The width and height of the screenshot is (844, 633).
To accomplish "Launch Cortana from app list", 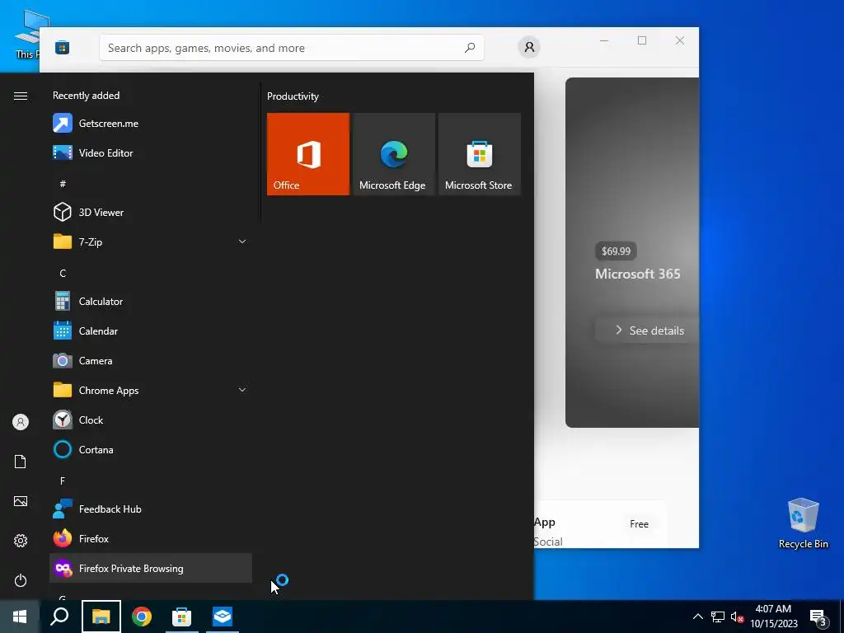I will [151, 449].
